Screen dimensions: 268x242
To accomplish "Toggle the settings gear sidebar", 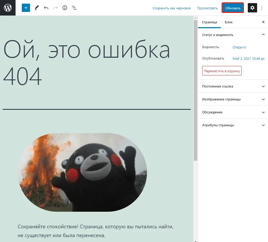I will [x=252, y=8].
